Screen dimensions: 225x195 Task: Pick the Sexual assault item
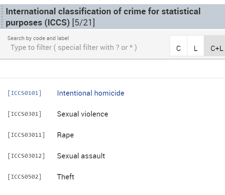pyautogui.click(x=81, y=156)
